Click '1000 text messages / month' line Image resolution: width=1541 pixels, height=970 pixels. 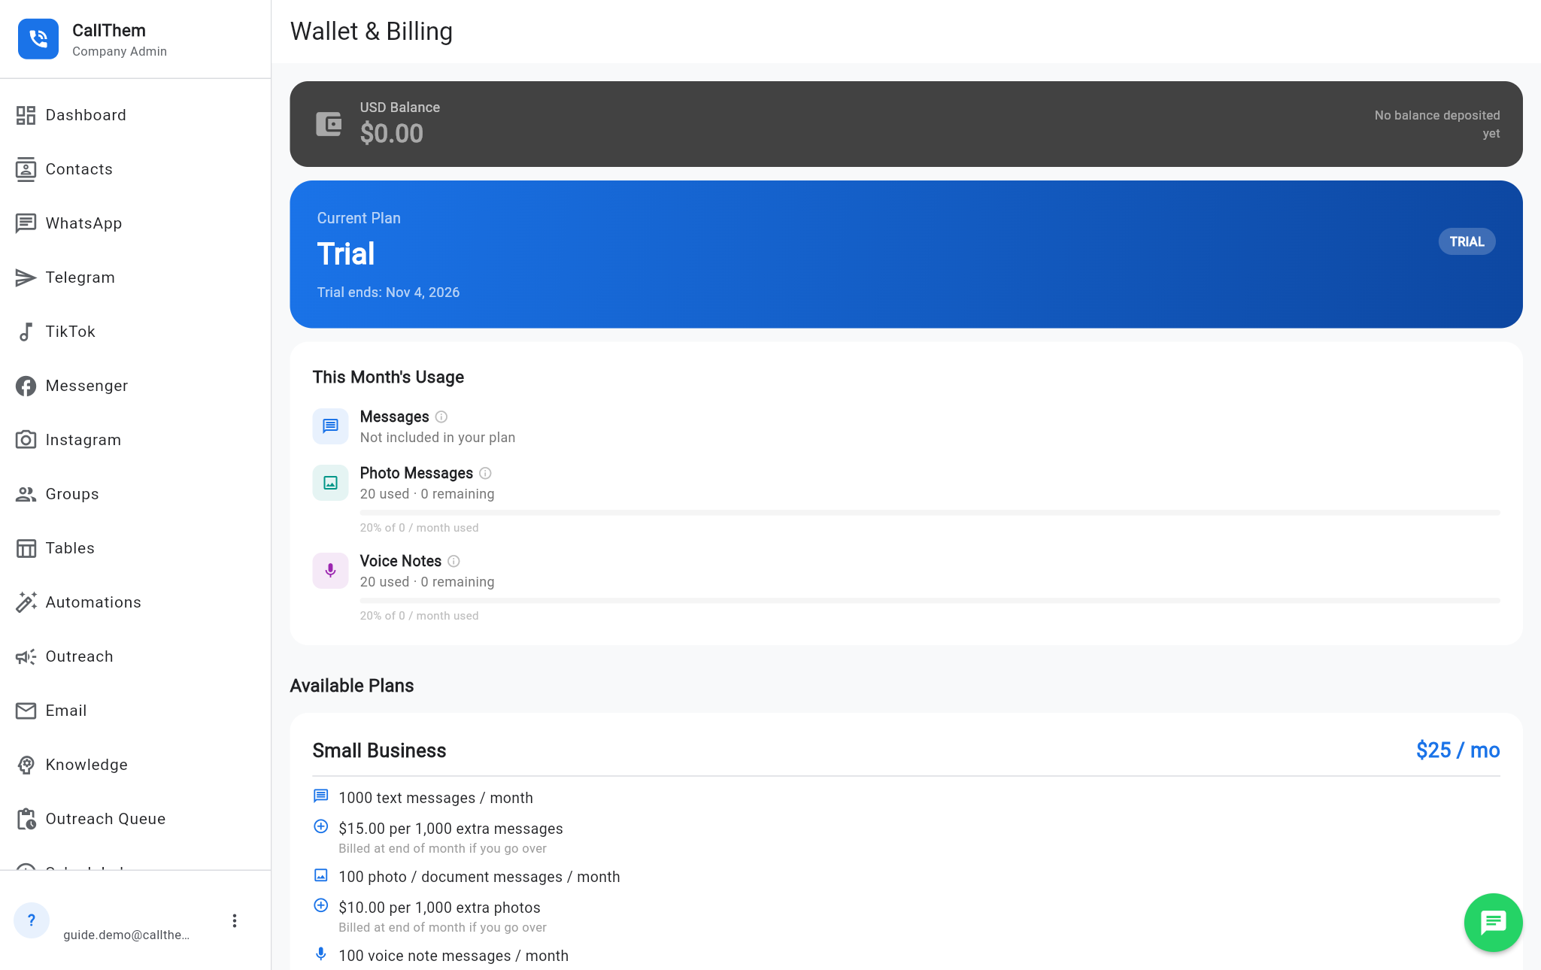(435, 798)
